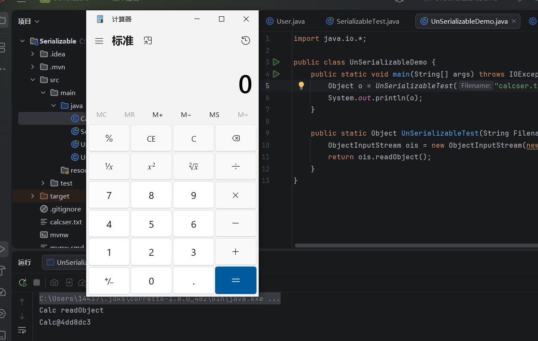The height and width of the screenshot is (341, 538).
Task: Expand the .mvn folder arrow
Action: coord(33,67)
